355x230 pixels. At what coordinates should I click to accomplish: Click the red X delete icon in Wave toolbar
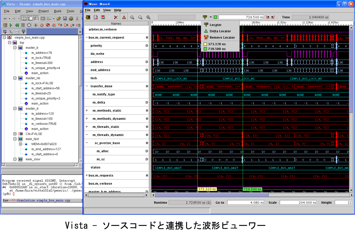tap(116, 17)
